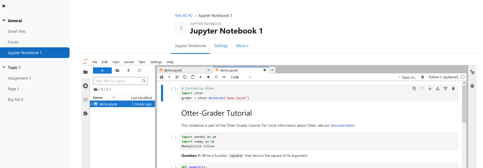Click the filter files by name field
Viewport: 483px width, 168px height.
tap(120, 81)
